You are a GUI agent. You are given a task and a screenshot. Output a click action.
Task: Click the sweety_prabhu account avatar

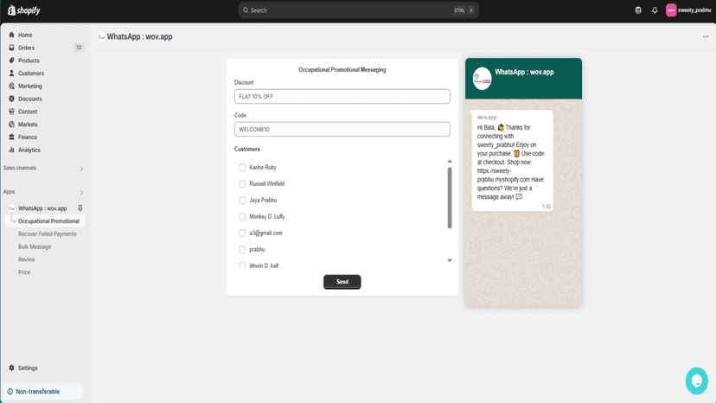click(671, 10)
